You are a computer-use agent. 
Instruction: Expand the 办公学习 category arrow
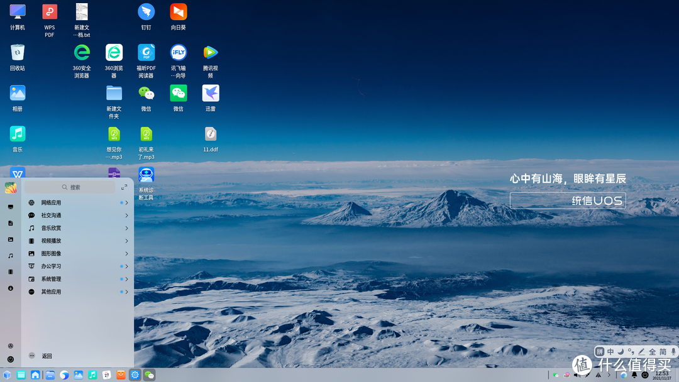pos(126,266)
